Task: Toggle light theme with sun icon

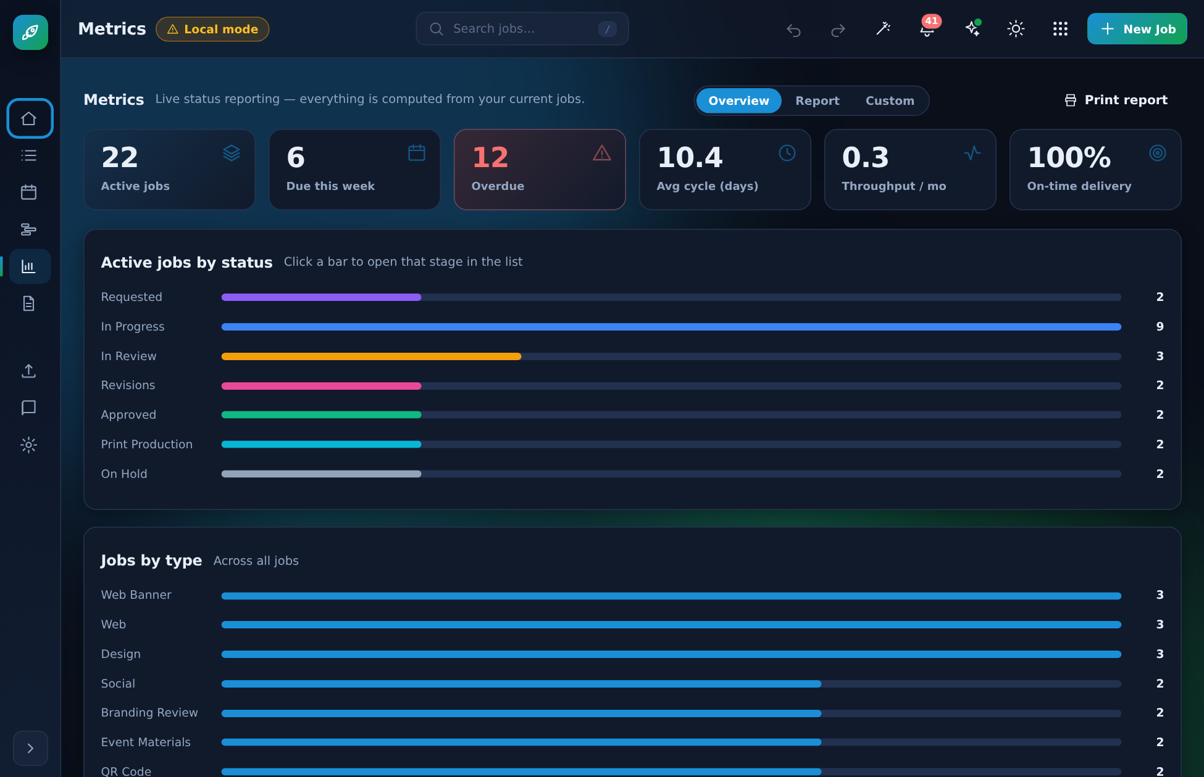Action: [x=1016, y=28]
